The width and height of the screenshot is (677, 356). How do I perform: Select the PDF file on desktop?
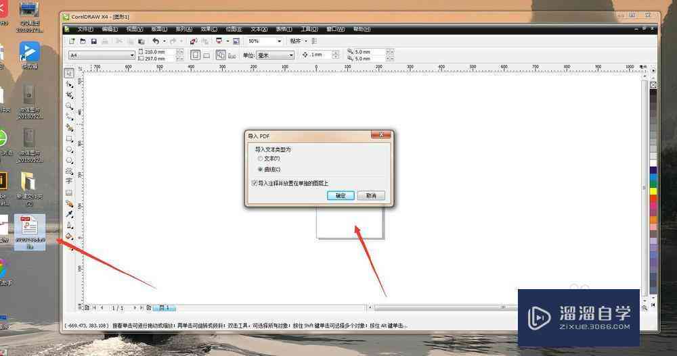click(29, 232)
